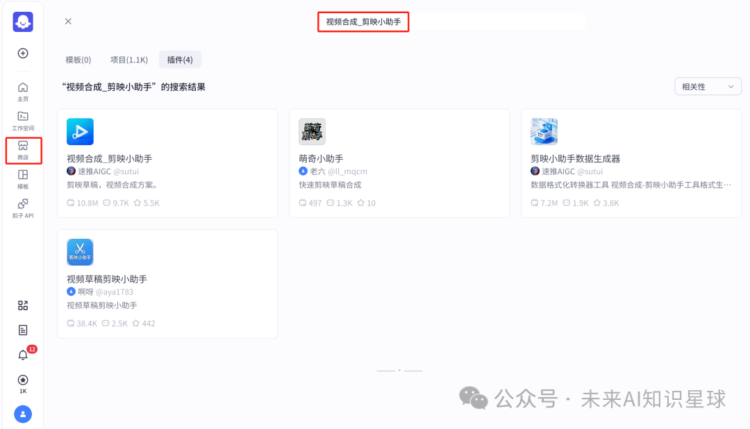The height and width of the screenshot is (429, 750).
Task: Click the 9.7K count on 视频合成_剪映小助手
Action: coord(116,203)
